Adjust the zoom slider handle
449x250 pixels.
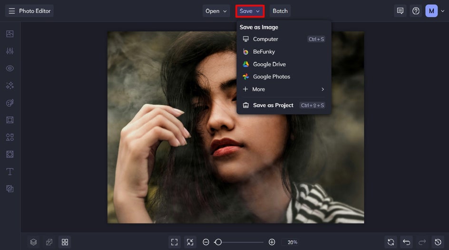[x=218, y=242]
